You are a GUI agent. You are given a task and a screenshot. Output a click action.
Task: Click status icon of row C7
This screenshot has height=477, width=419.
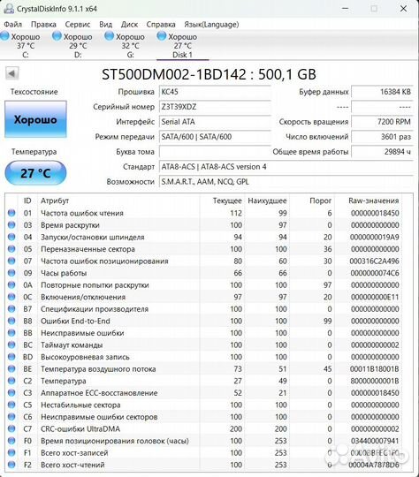point(11,428)
